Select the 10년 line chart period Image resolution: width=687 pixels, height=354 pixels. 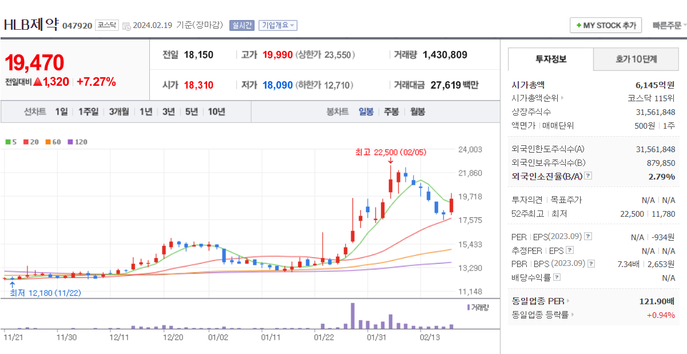[216, 112]
